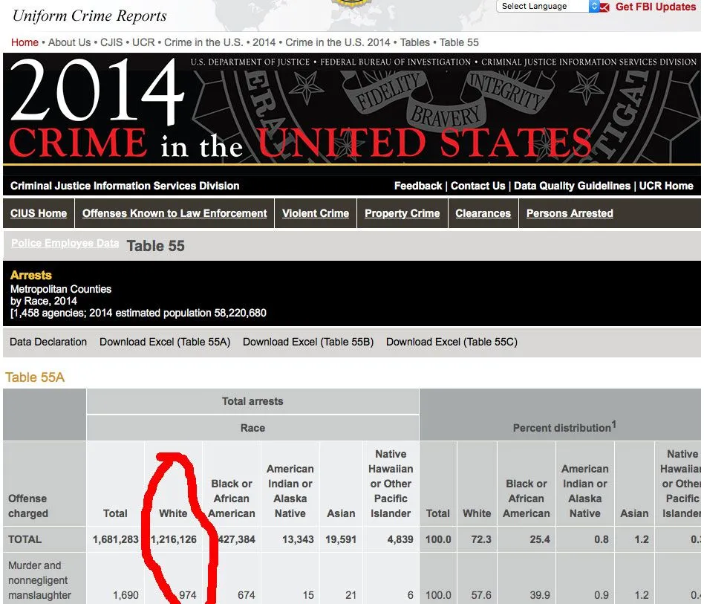Download Excel for Table 55A
Image resolution: width=704 pixels, height=604 pixels.
coord(165,342)
